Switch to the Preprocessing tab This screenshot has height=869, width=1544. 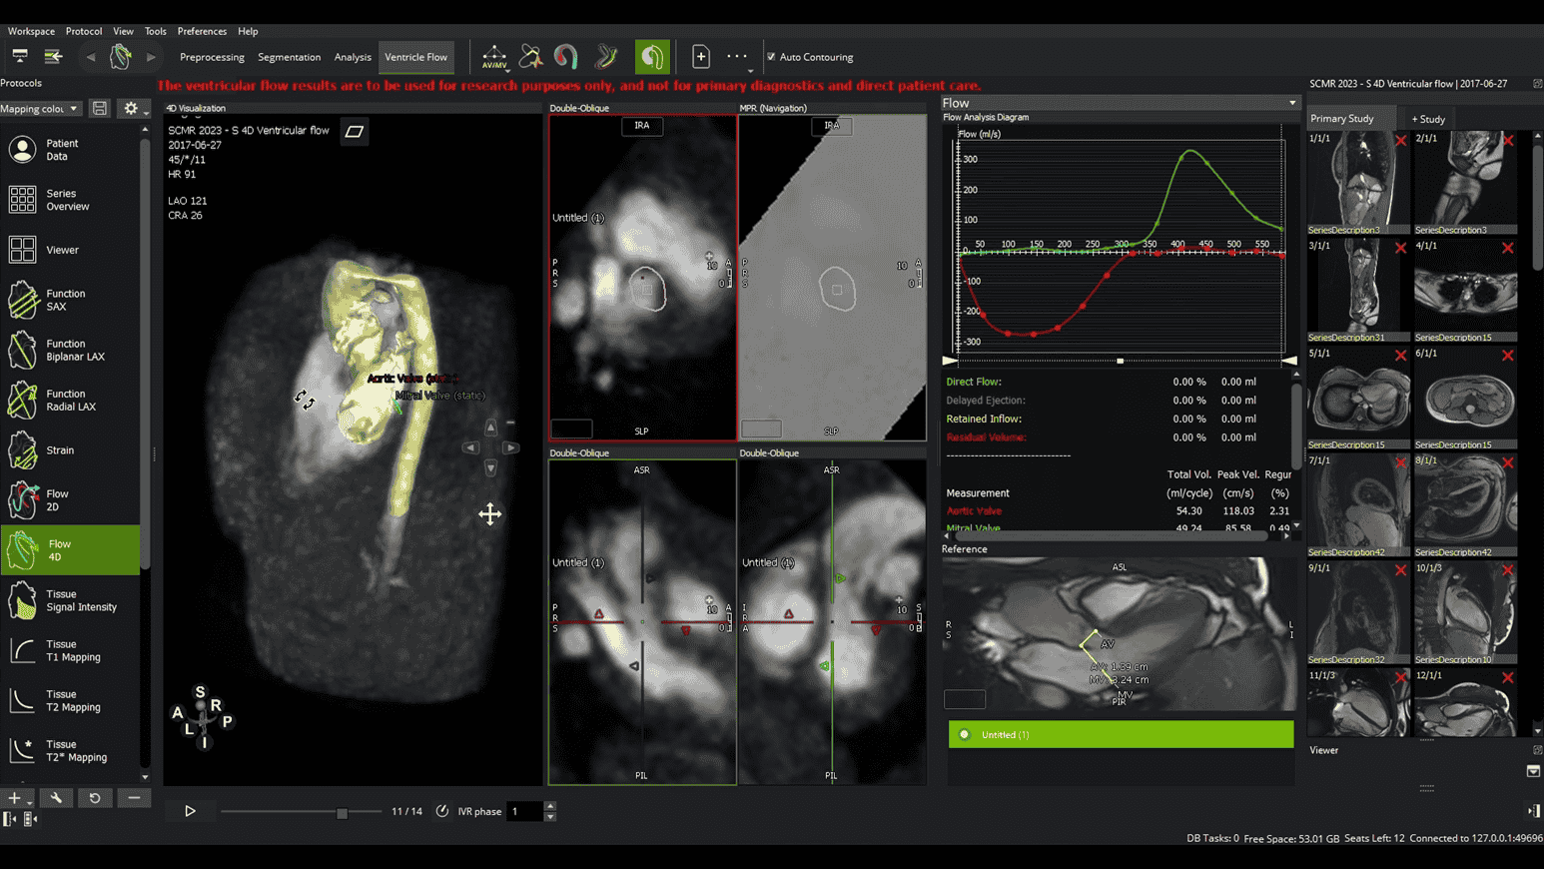pyautogui.click(x=212, y=57)
